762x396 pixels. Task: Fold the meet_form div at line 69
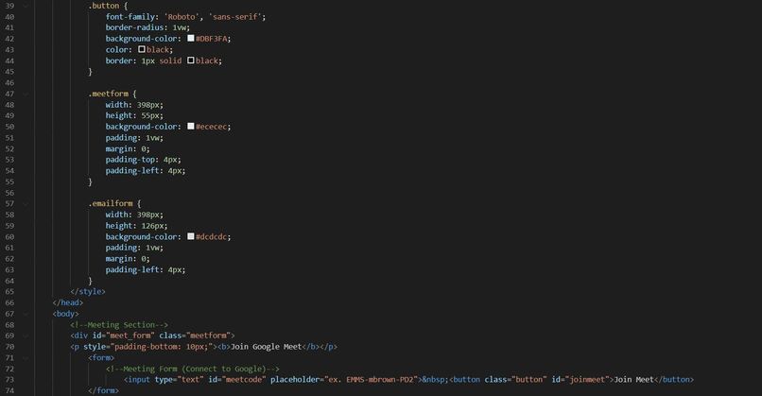(x=26, y=336)
